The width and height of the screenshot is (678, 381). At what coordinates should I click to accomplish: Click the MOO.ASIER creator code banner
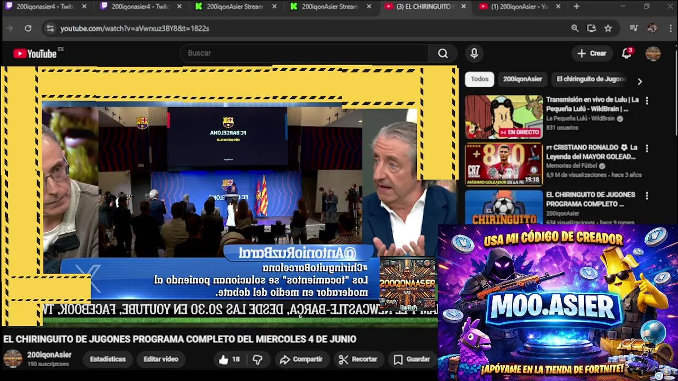coord(557,303)
